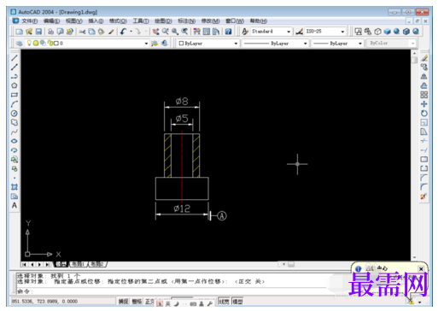This screenshot has height=311, width=444.
Task: Select the Arc draw tool
Action: (15, 104)
